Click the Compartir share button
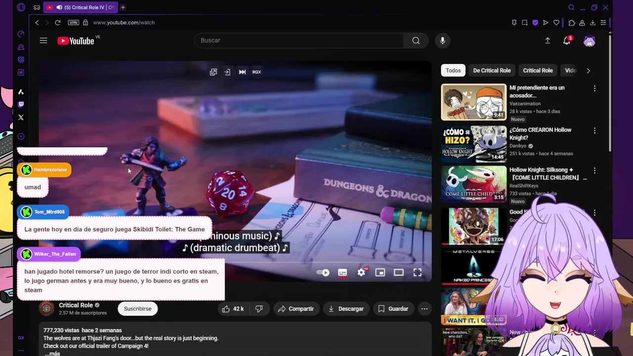The image size is (633, 356). point(296,309)
